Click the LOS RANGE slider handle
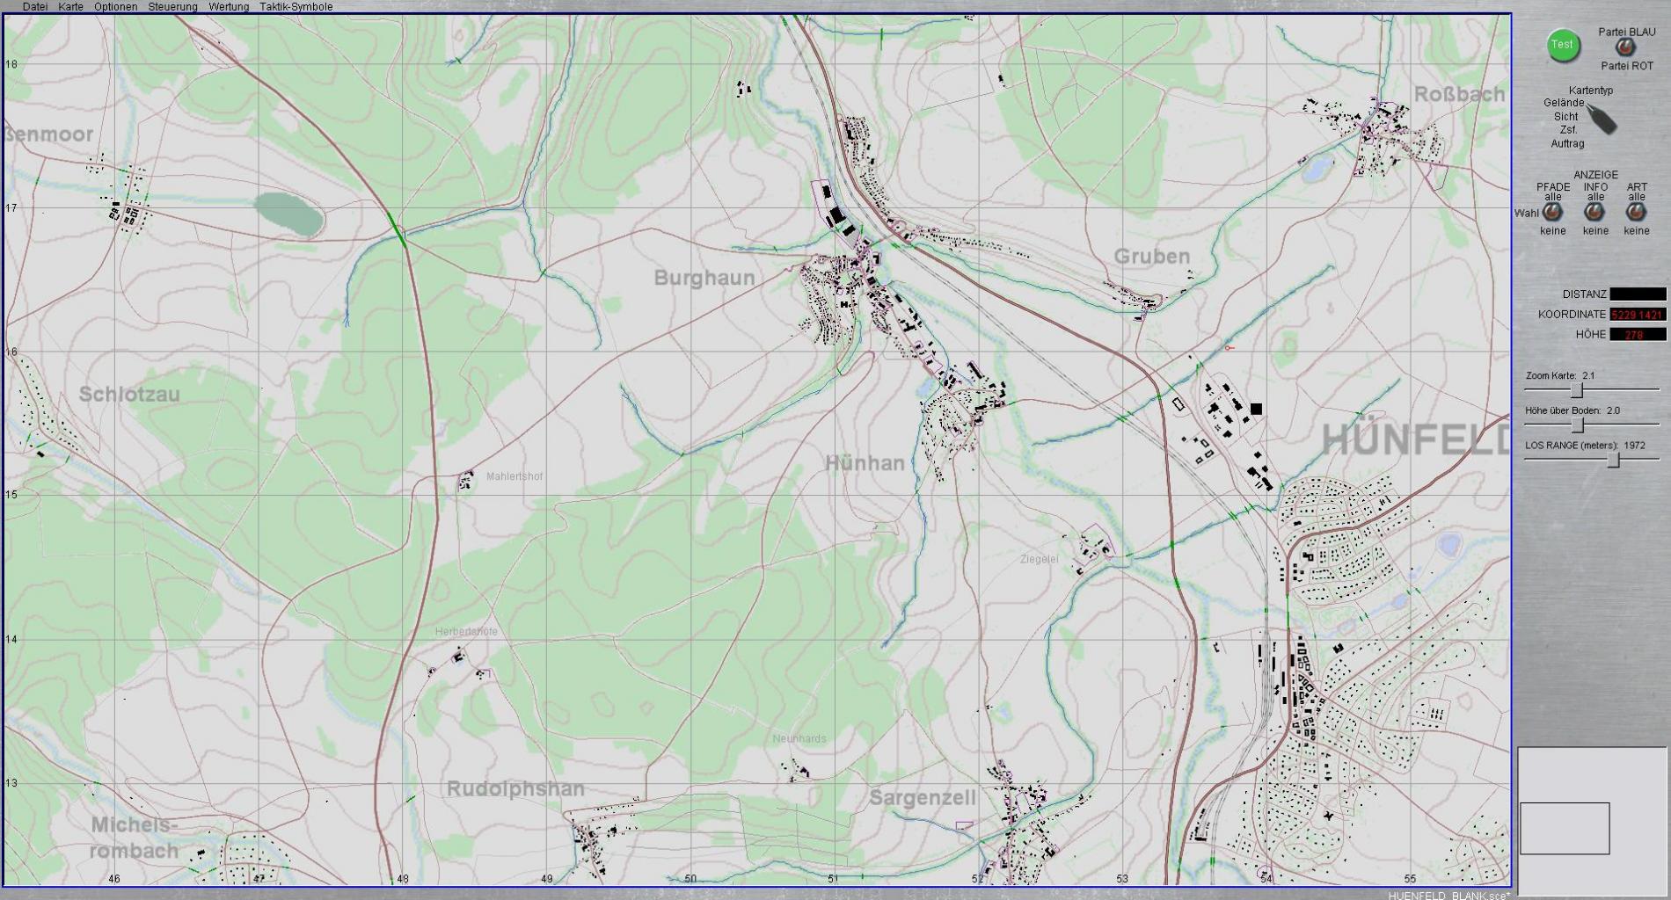 pos(1613,461)
